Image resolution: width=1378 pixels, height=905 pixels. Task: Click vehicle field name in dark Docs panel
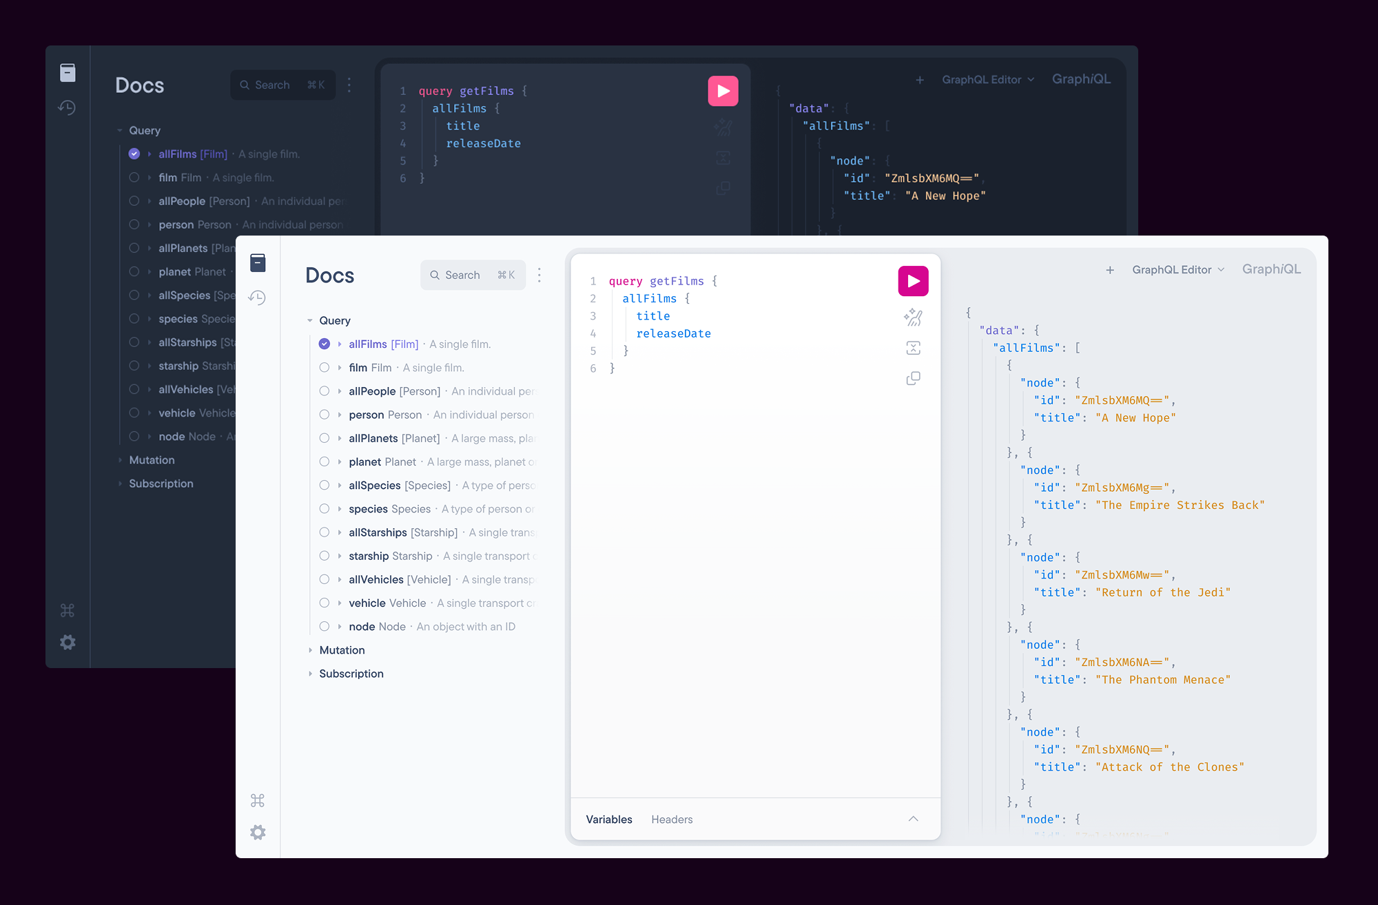tap(177, 413)
